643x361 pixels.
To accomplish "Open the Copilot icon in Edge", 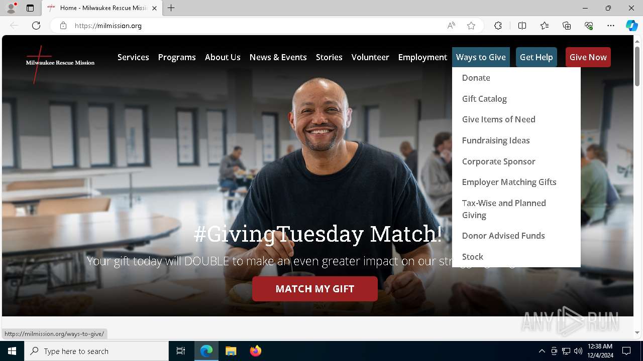I will (631, 26).
